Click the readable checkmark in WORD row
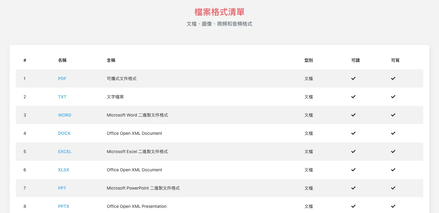 pyautogui.click(x=353, y=115)
